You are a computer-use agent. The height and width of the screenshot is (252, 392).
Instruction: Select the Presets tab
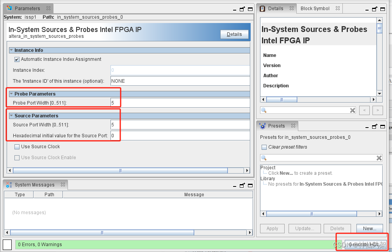coord(277,126)
